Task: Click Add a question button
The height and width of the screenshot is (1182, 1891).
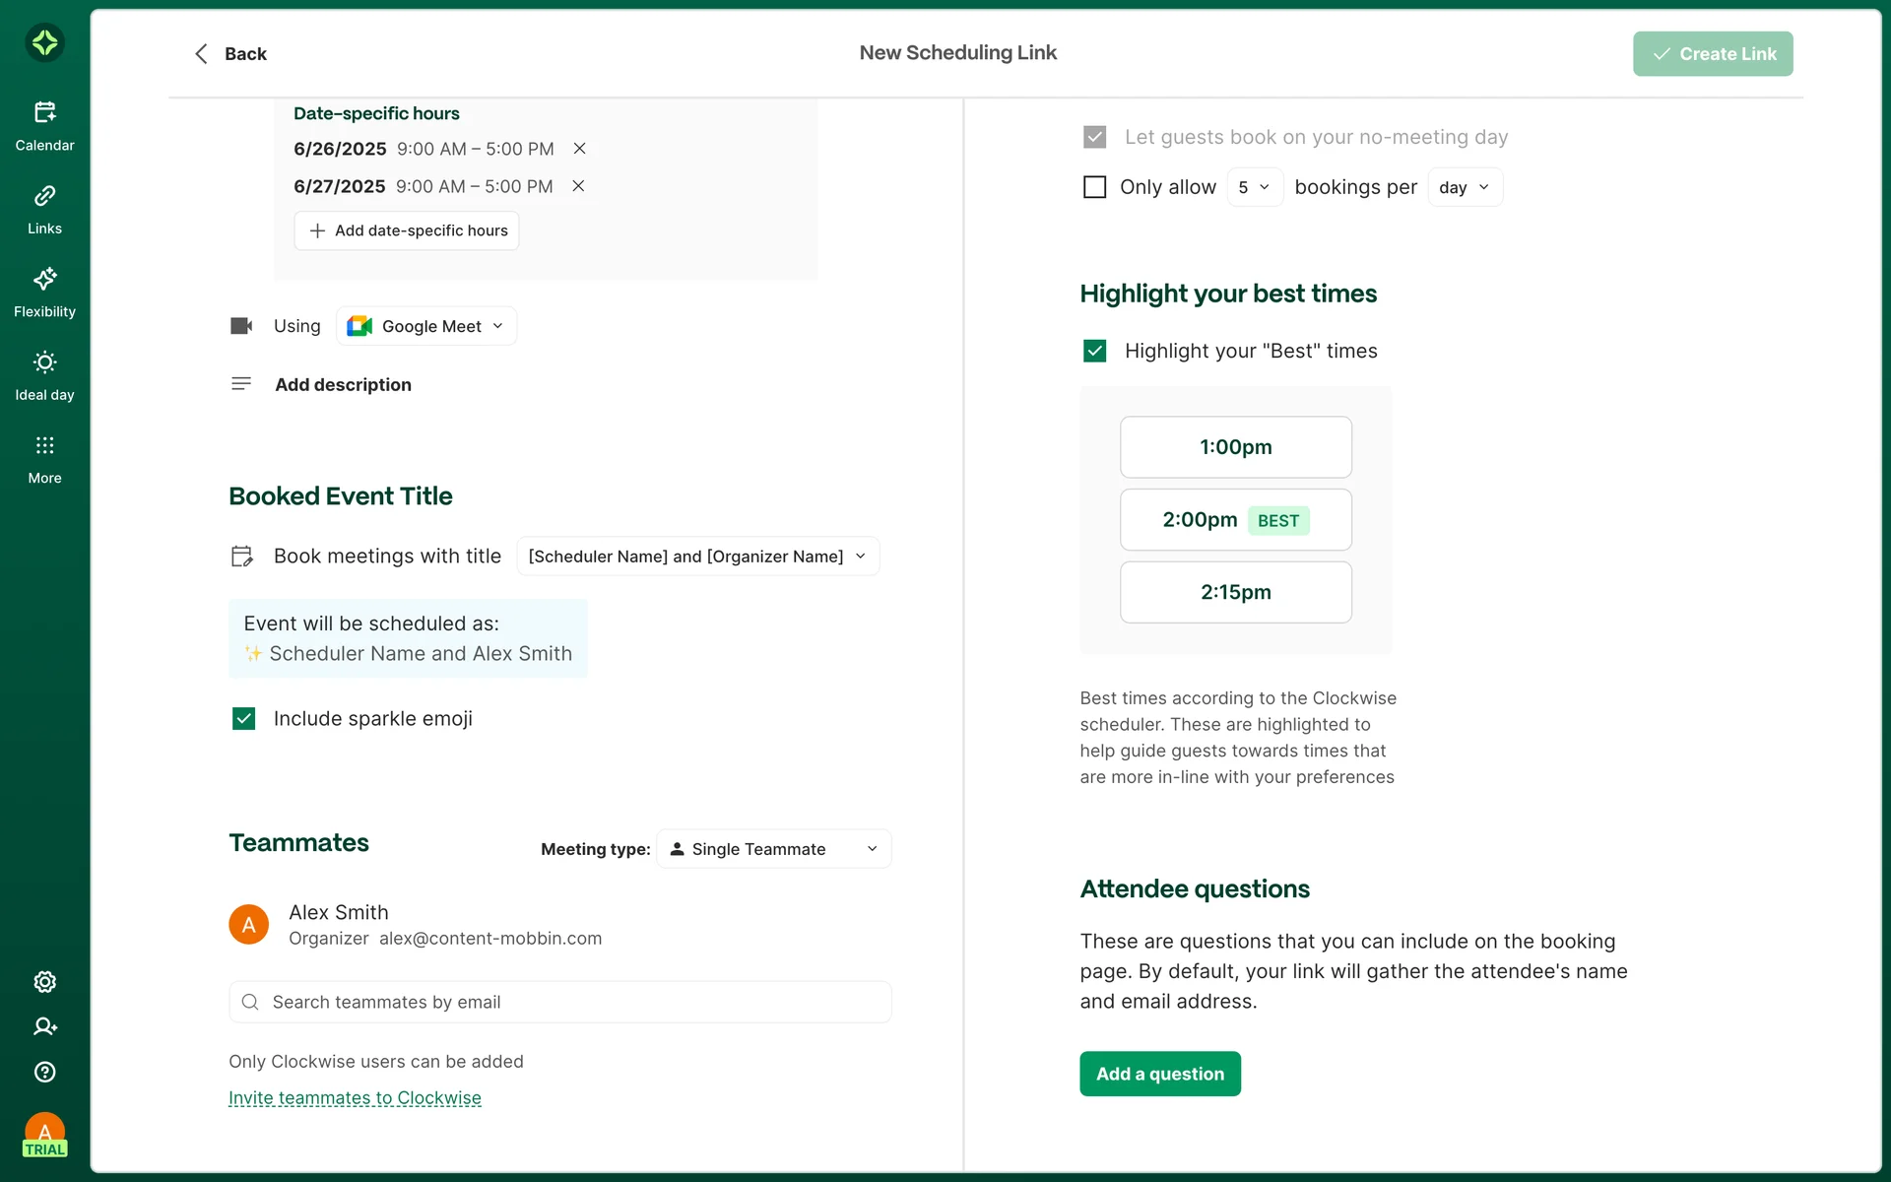Action: [x=1159, y=1074]
